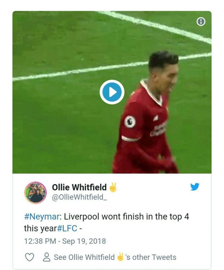
Task: See Ollie Whitfield's other Tweets
Action: 115,257
